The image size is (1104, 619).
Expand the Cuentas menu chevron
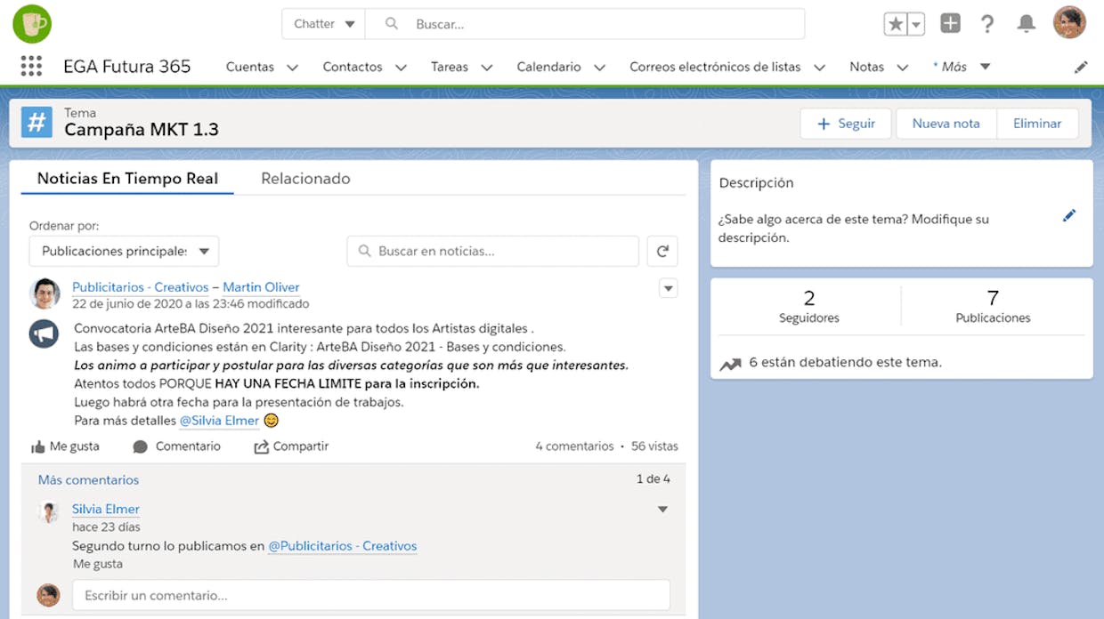292,67
